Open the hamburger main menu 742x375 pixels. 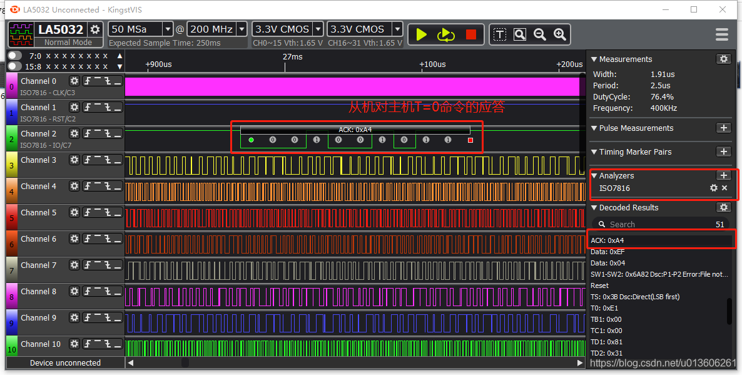point(721,34)
